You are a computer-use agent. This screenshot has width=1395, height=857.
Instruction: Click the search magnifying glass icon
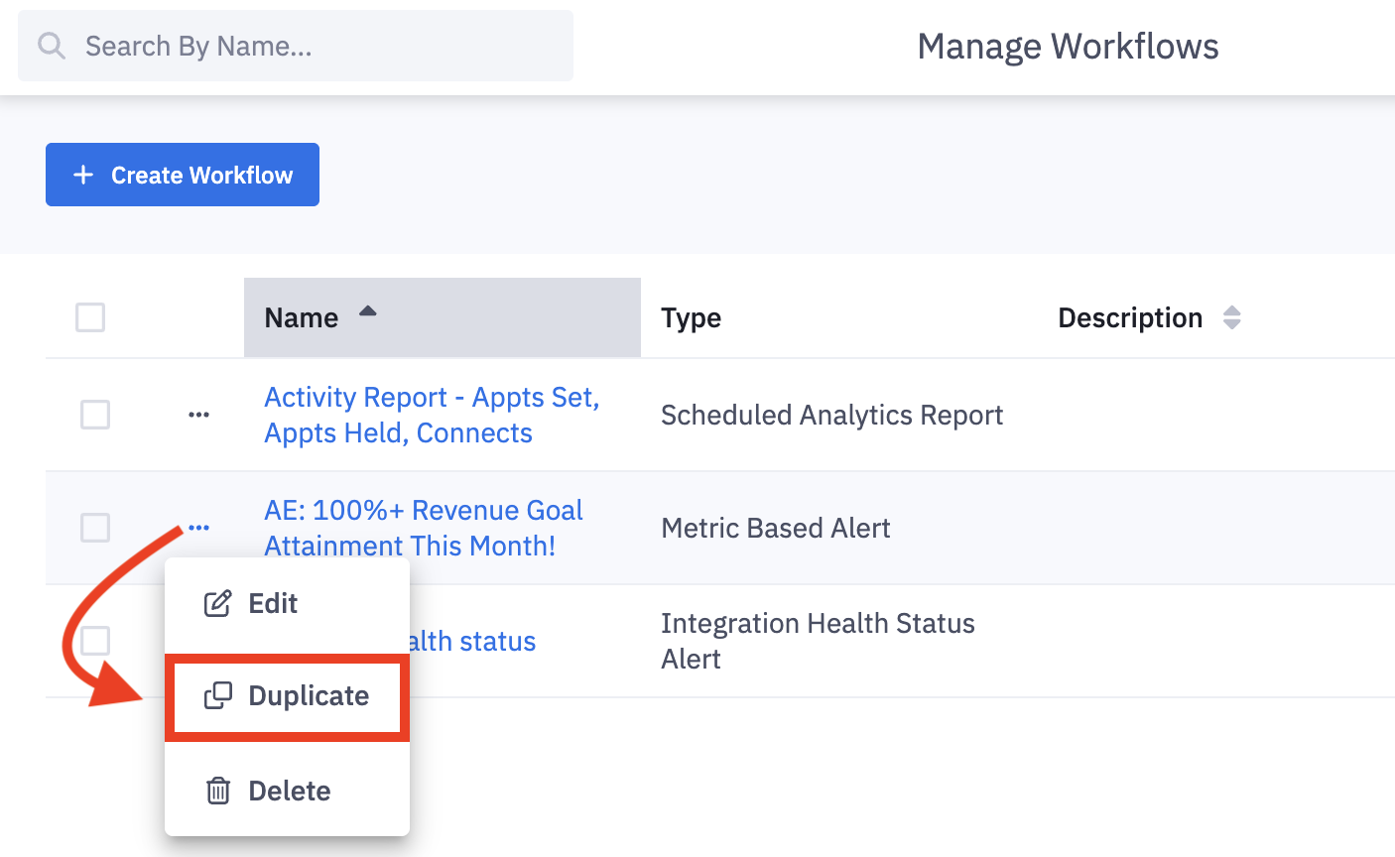pyautogui.click(x=51, y=46)
